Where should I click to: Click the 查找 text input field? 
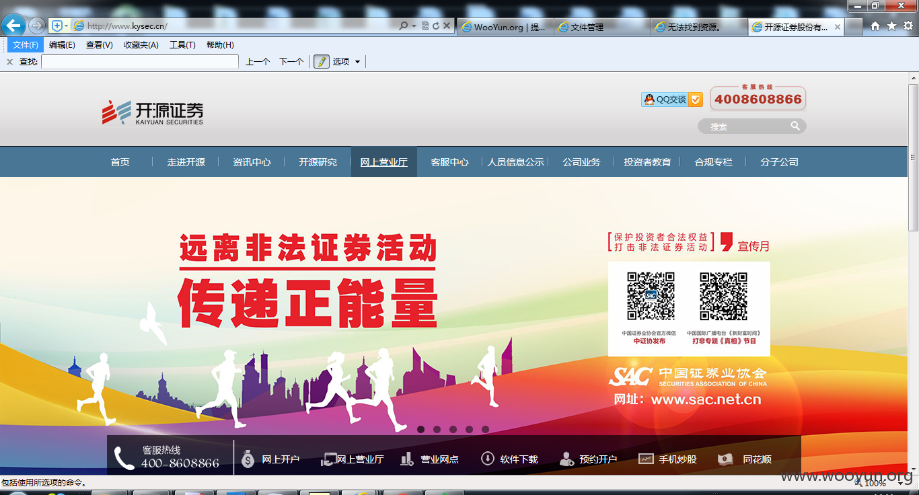[x=140, y=62]
